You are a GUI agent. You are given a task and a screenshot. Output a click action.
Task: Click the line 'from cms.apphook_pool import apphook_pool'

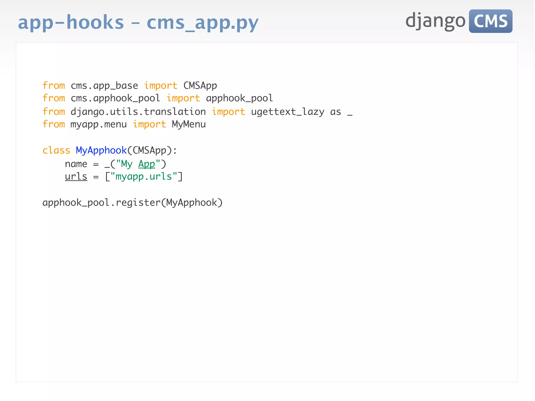pos(158,98)
